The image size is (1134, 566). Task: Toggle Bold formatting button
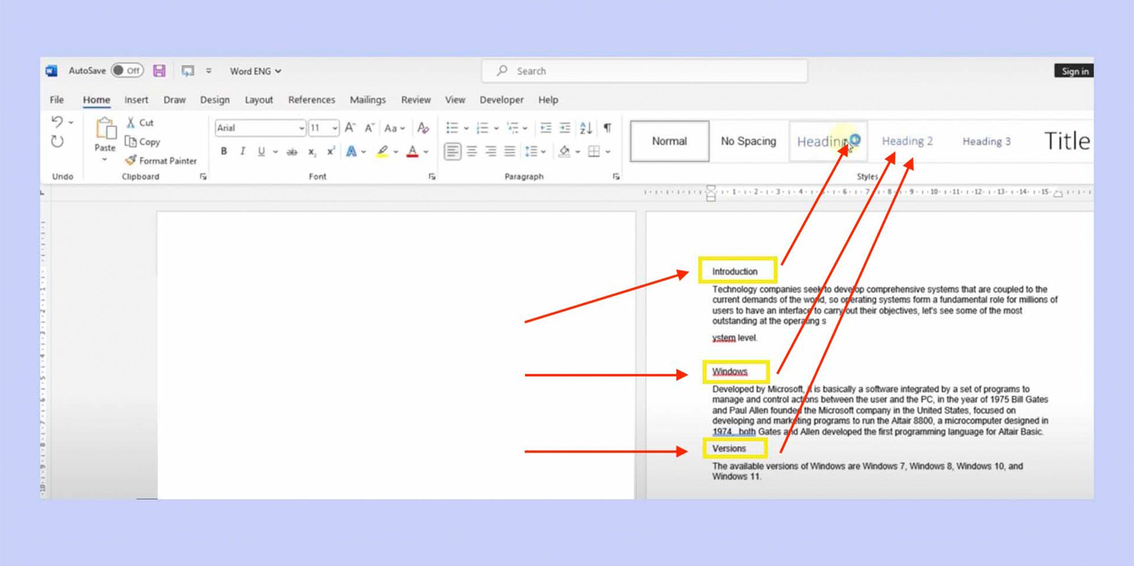tap(224, 151)
